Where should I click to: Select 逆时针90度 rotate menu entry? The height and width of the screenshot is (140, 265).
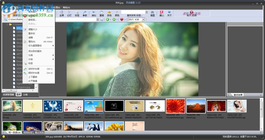pyautogui.click(x=34, y=69)
